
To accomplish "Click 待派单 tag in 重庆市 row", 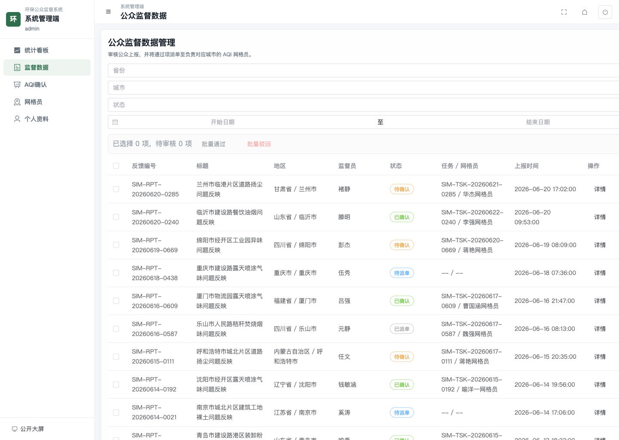I will pyautogui.click(x=402, y=273).
